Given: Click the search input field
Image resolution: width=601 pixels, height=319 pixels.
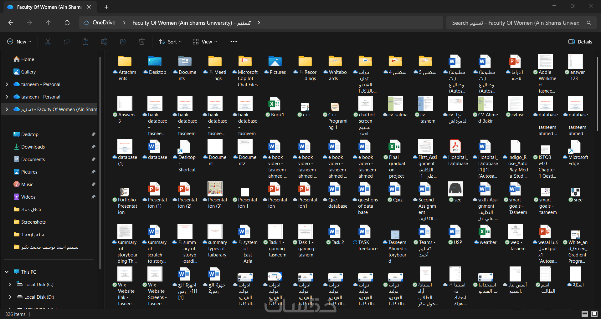Looking at the screenshot, I should point(516,23).
